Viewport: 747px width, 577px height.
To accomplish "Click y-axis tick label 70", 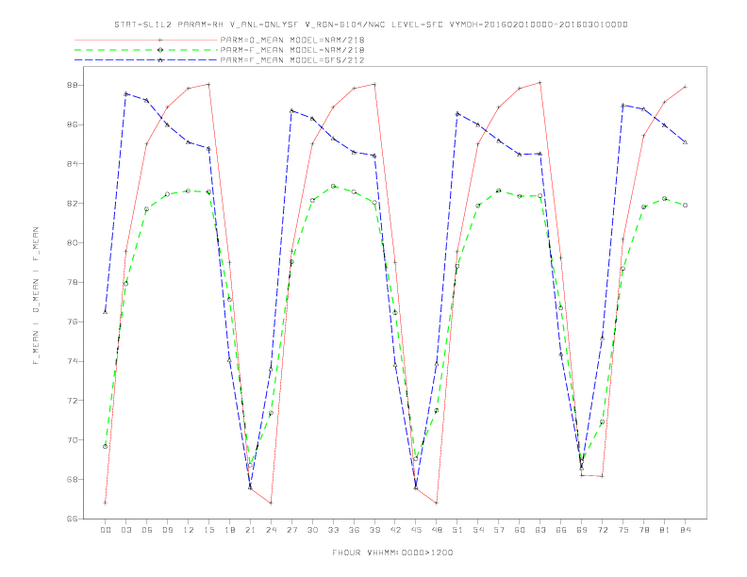I will [x=72, y=440].
